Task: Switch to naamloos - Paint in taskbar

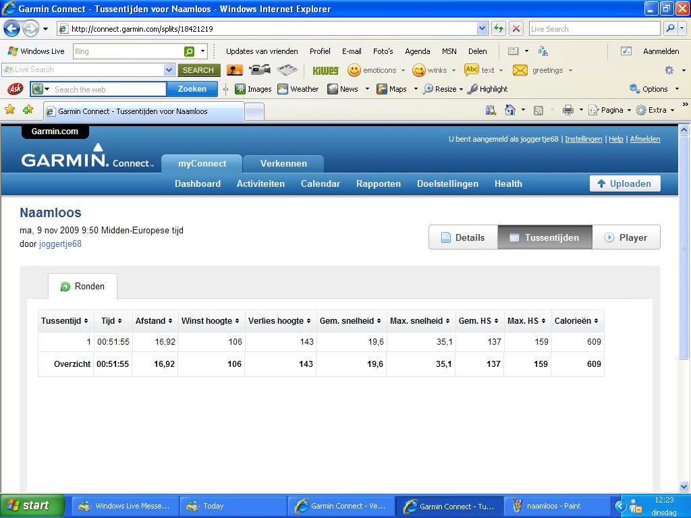Action: (556, 506)
